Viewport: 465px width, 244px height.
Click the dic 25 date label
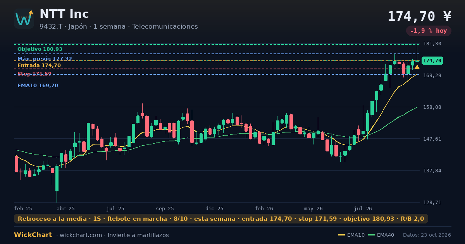215,208
